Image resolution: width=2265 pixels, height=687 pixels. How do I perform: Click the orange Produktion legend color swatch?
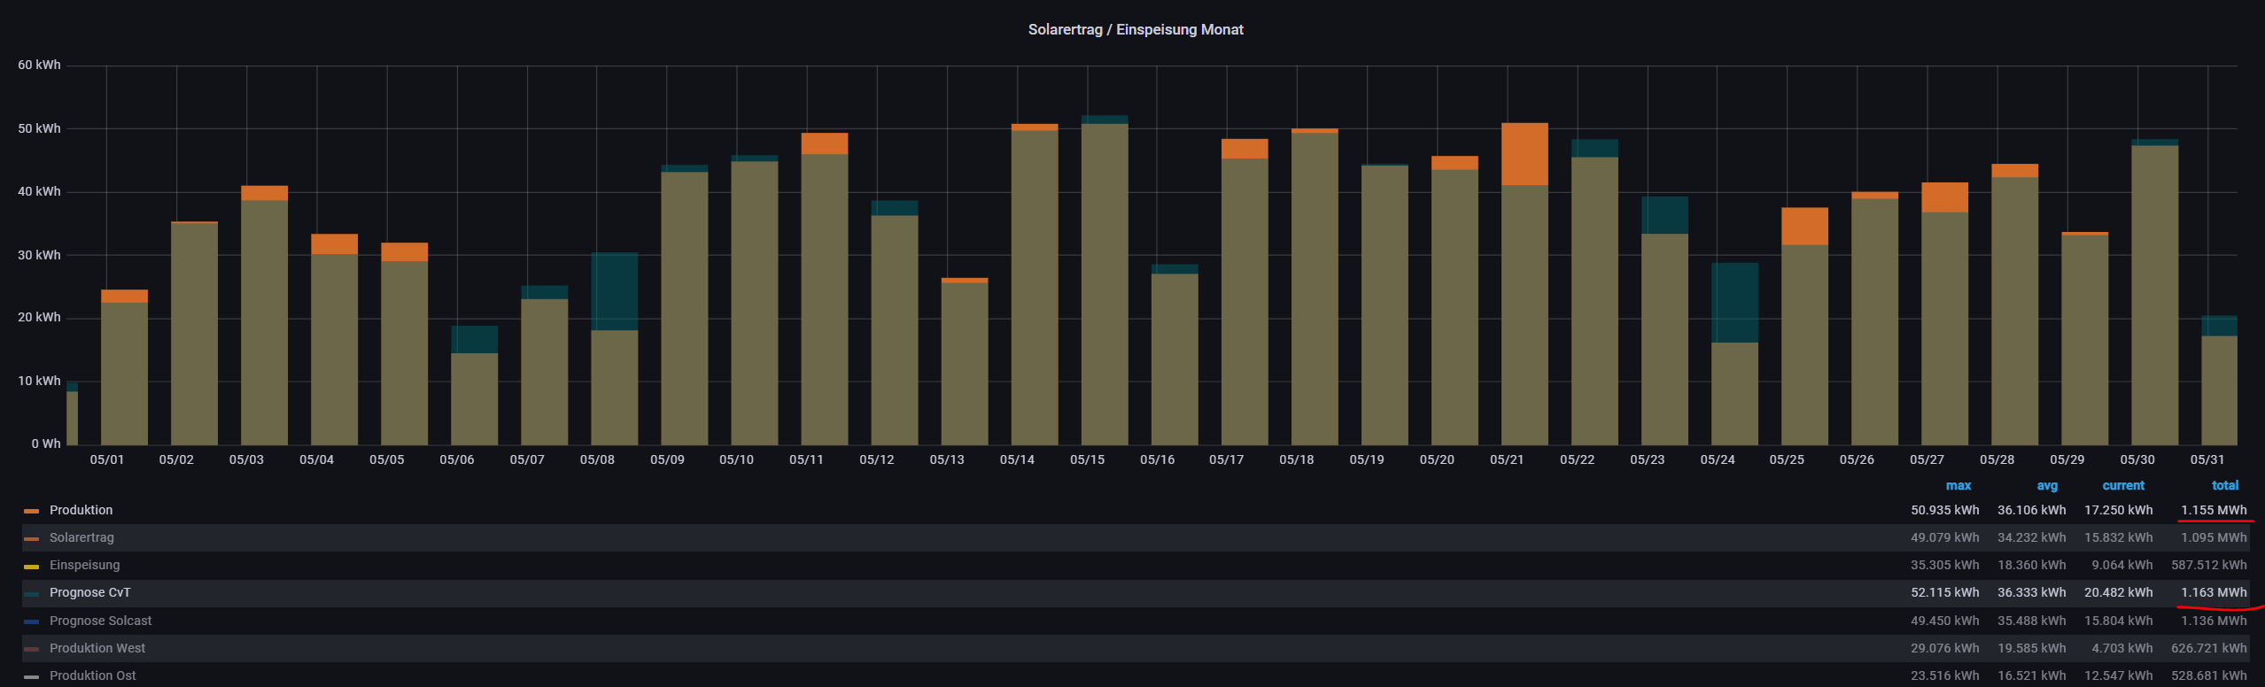tap(32, 511)
